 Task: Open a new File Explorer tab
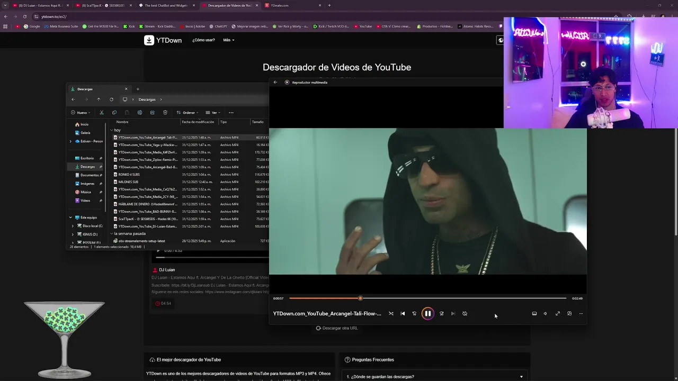pos(138,89)
